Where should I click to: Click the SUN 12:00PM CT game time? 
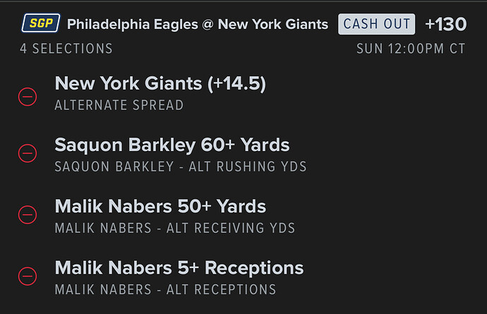tap(412, 49)
